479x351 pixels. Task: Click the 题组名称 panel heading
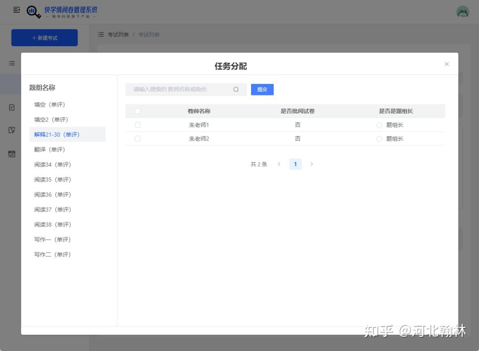point(42,88)
